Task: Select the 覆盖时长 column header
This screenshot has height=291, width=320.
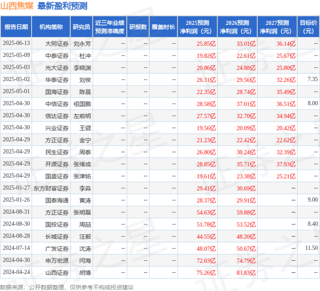Action: [x=163, y=27]
